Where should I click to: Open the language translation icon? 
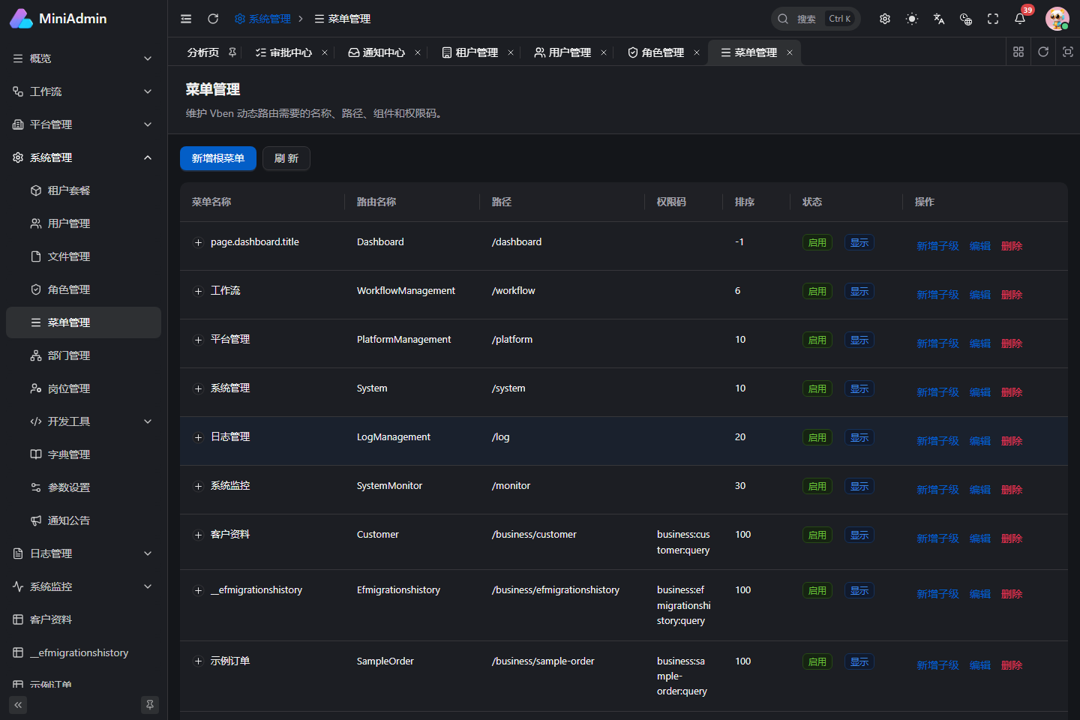pos(939,19)
